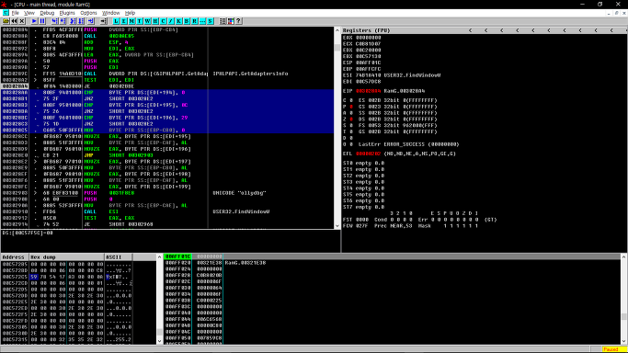Show References with the R icon

[195, 21]
